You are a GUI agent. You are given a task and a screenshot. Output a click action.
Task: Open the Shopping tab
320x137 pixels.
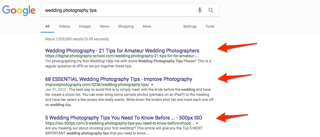(x=126, y=26)
